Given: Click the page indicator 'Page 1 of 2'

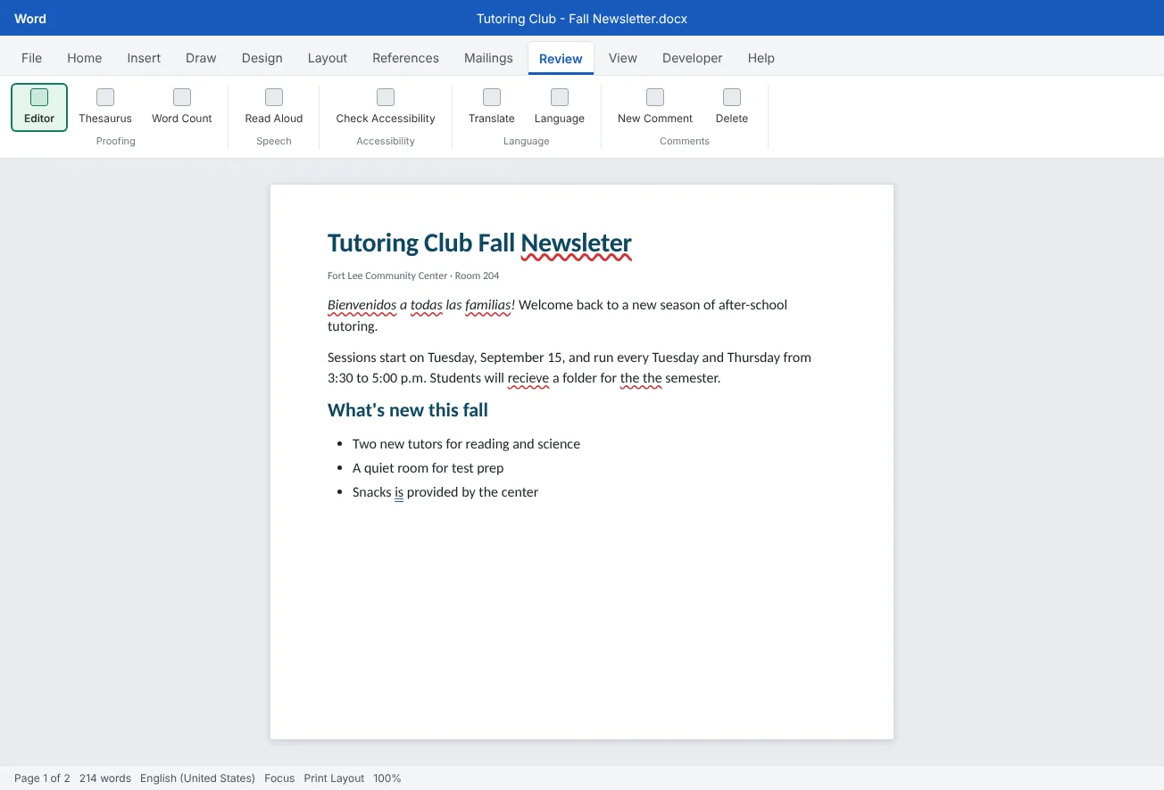Looking at the screenshot, I should tap(42, 778).
